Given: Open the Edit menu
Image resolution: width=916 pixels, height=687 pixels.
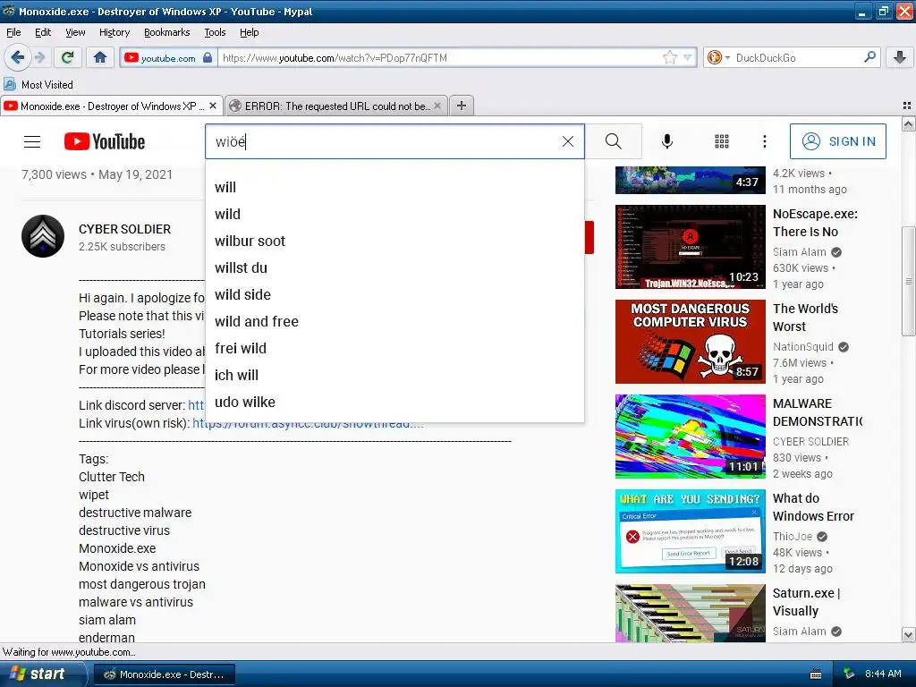Looking at the screenshot, I should click(x=43, y=32).
